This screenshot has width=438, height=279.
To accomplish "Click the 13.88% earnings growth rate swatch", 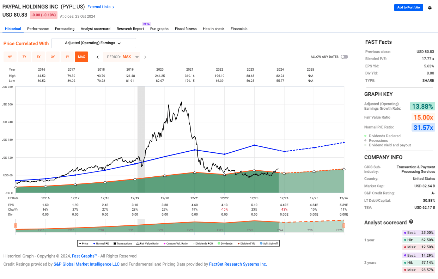I will click(x=422, y=106).
